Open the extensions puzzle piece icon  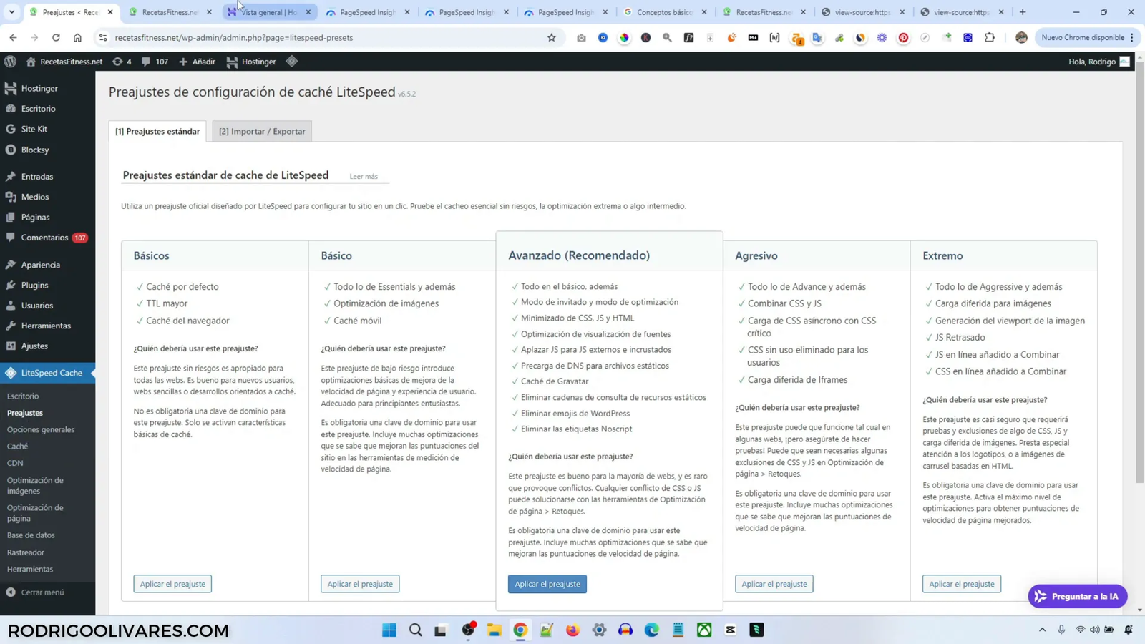[x=990, y=38]
